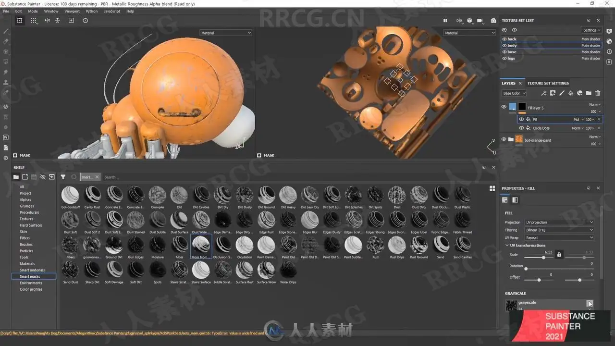Click the 3D cube view mode icon
The image size is (615, 346).
click(469, 21)
